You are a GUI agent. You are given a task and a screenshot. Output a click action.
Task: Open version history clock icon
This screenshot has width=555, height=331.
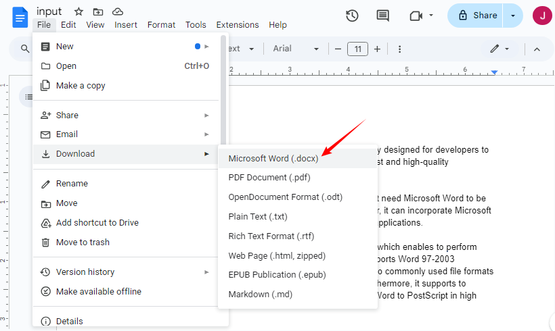click(352, 16)
